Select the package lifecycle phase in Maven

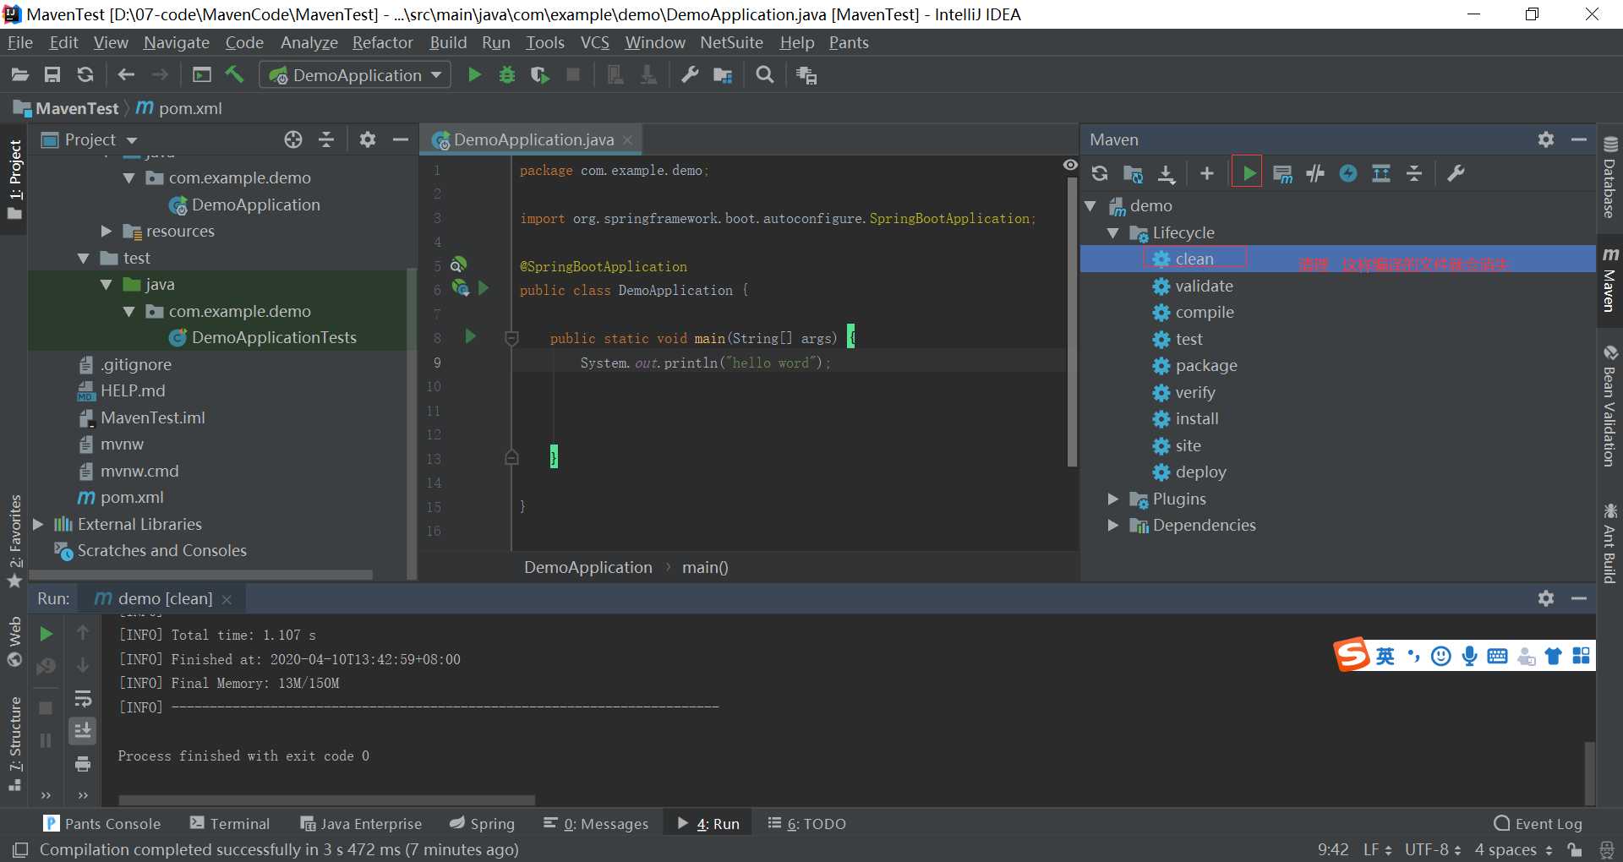(1206, 365)
